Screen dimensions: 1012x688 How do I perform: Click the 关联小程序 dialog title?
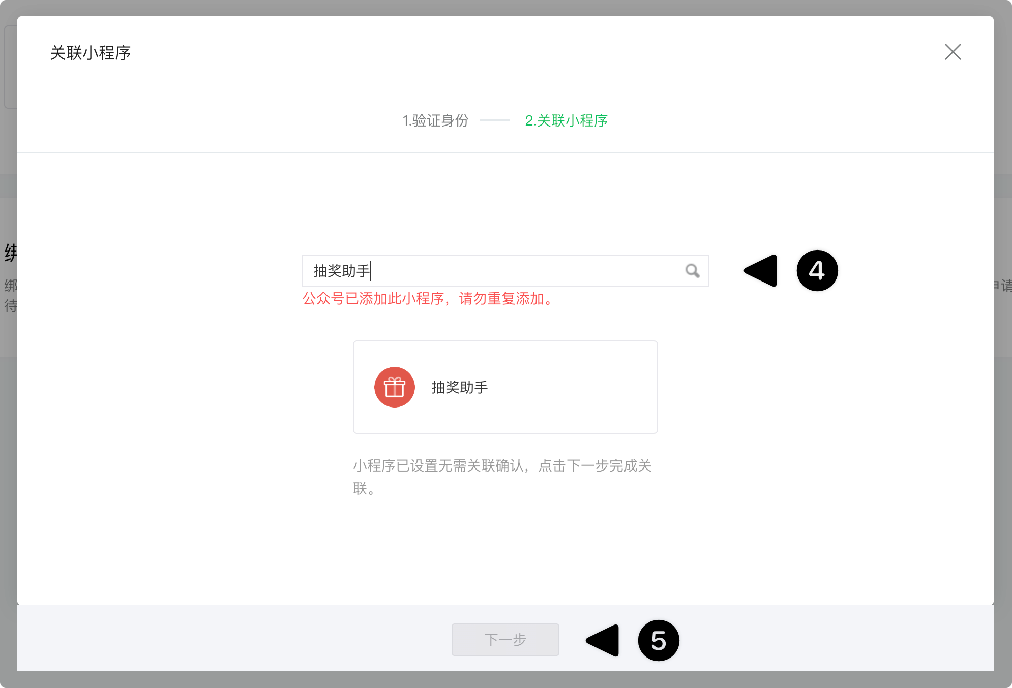tap(91, 53)
